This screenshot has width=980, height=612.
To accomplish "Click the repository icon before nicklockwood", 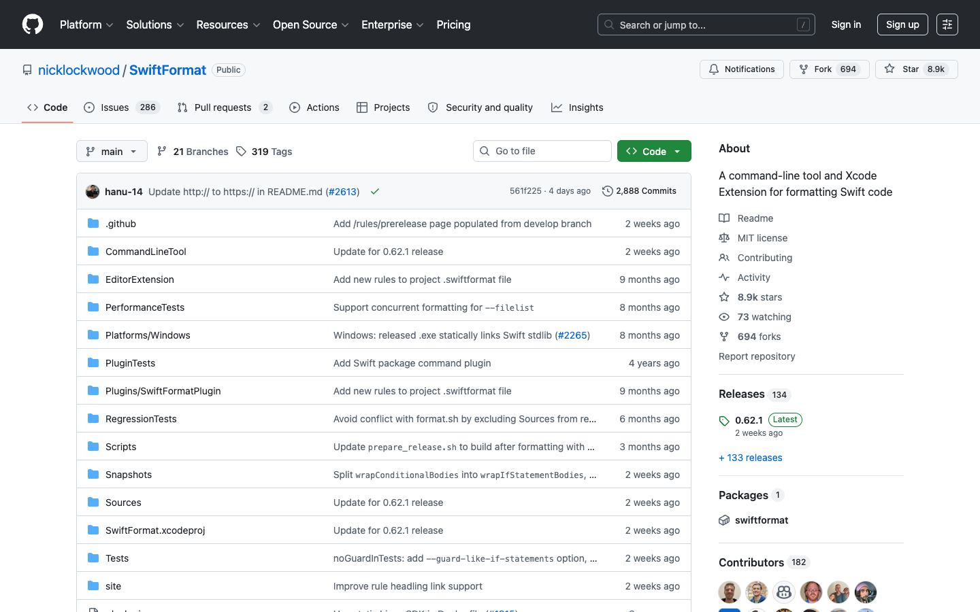I will (x=27, y=70).
